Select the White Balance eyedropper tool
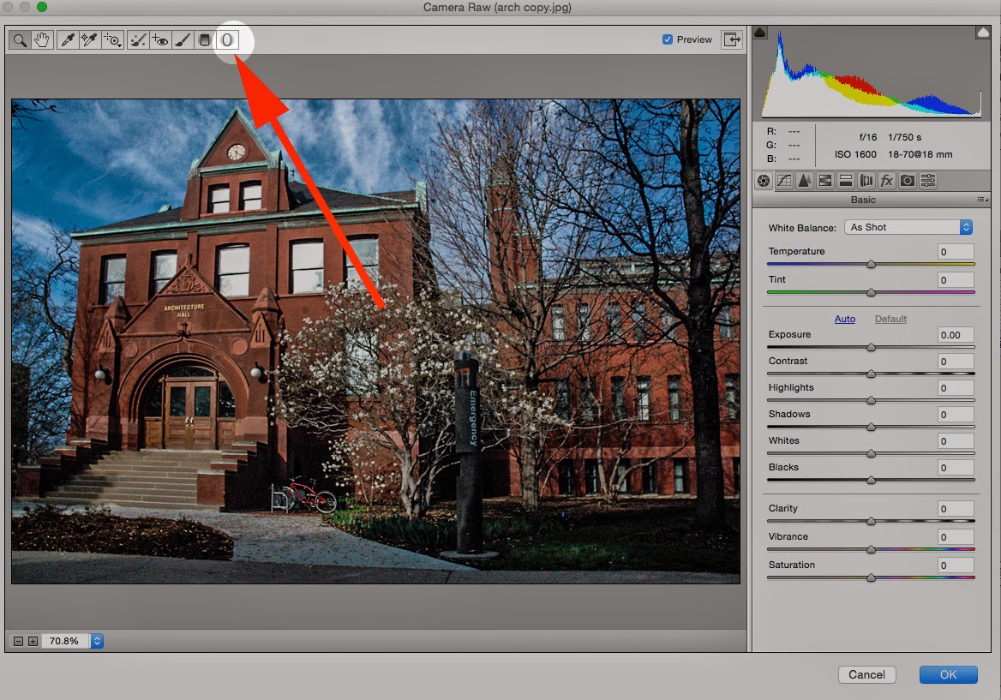Screen dimensions: 1001x700 [68, 39]
